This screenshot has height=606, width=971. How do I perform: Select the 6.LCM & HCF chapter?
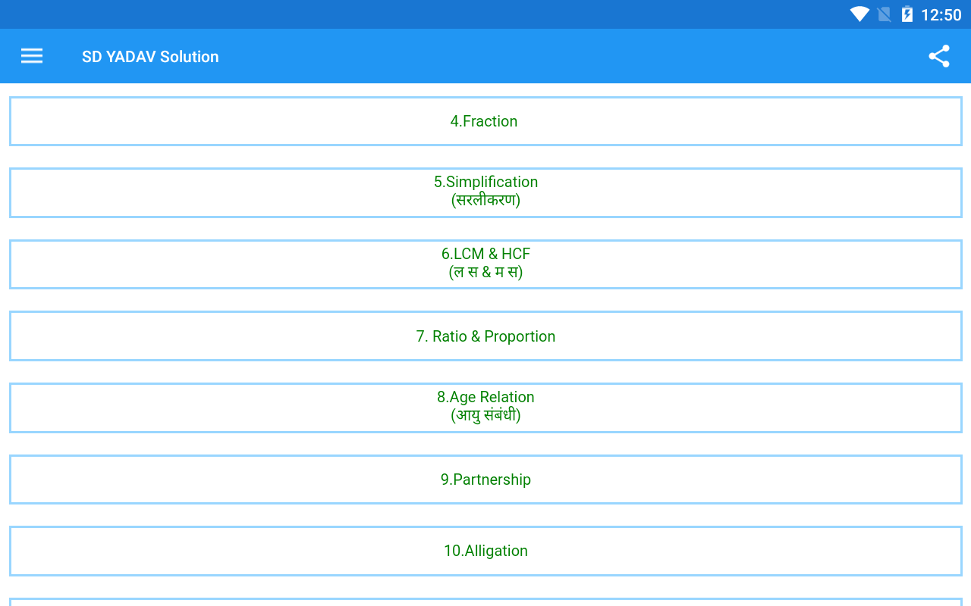point(485,264)
